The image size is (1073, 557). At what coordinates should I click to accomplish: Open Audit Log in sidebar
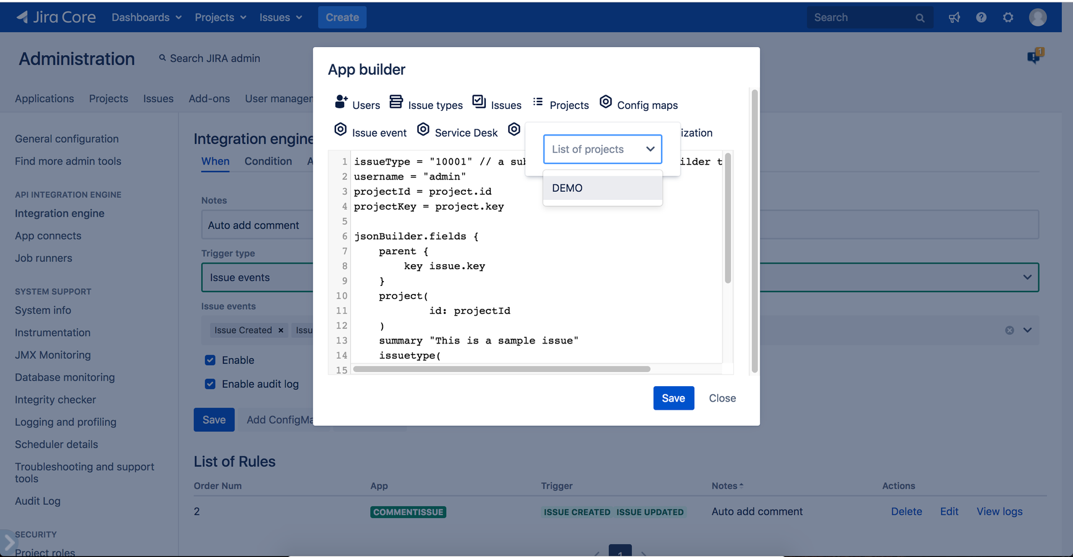coord(38,501)
